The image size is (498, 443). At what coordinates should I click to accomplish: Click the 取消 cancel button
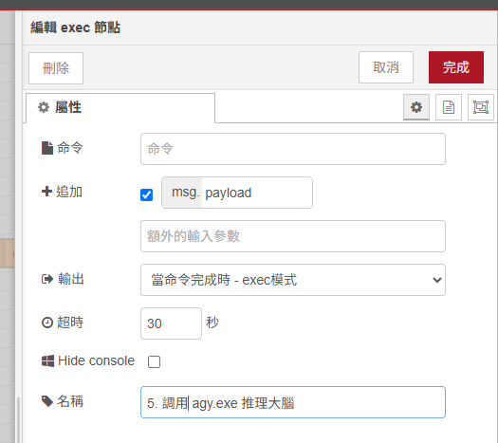(386, 67)
